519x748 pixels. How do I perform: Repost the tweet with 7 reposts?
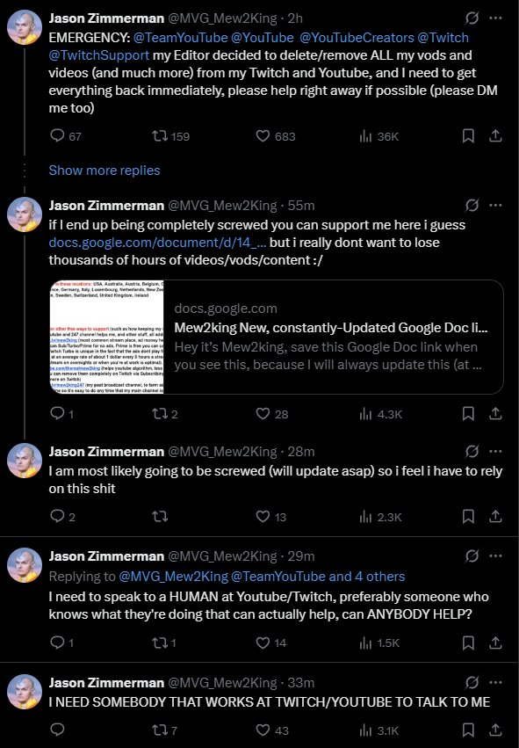[160, 730]
